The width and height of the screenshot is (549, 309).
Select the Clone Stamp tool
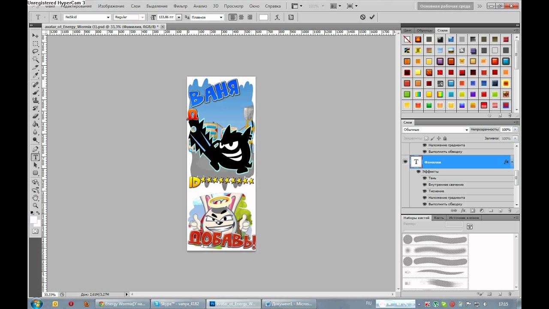pos(36,100)
